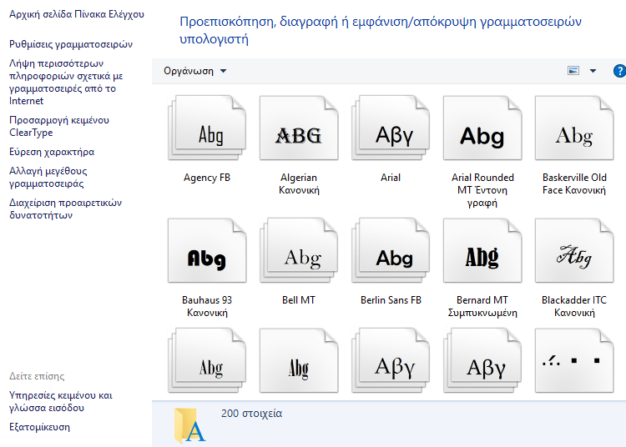Image resolution: width=626 pixels, height=447 pixels.
Task: Open Αλλαγή μεγέθους γραμματοσειράς link
Action: click(48, 177)
